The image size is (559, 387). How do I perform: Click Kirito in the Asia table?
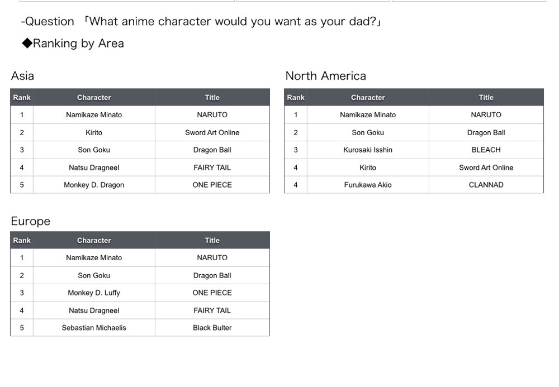coord(94,132)
